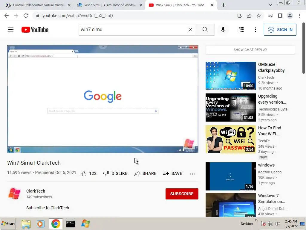Open YouTube apps grid
Screen dimensions: 306x230
click(241, 30)
